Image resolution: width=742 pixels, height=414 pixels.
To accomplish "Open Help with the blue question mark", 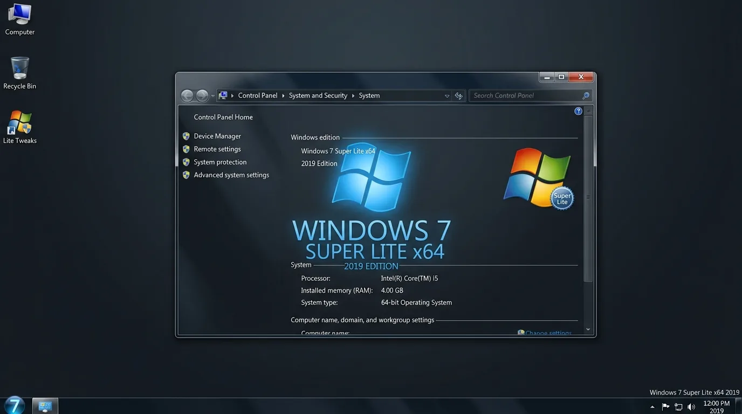I will pos(578,111).
